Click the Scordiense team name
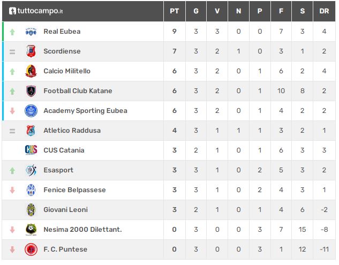The height and width of the screenshot is (265, 339). pyautogui.click(x=62, y=51)
